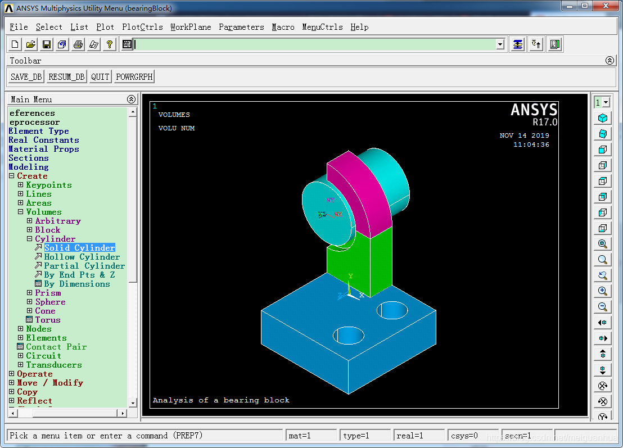Select the Front View icon
623x448 pixels.
coord(603,150)
